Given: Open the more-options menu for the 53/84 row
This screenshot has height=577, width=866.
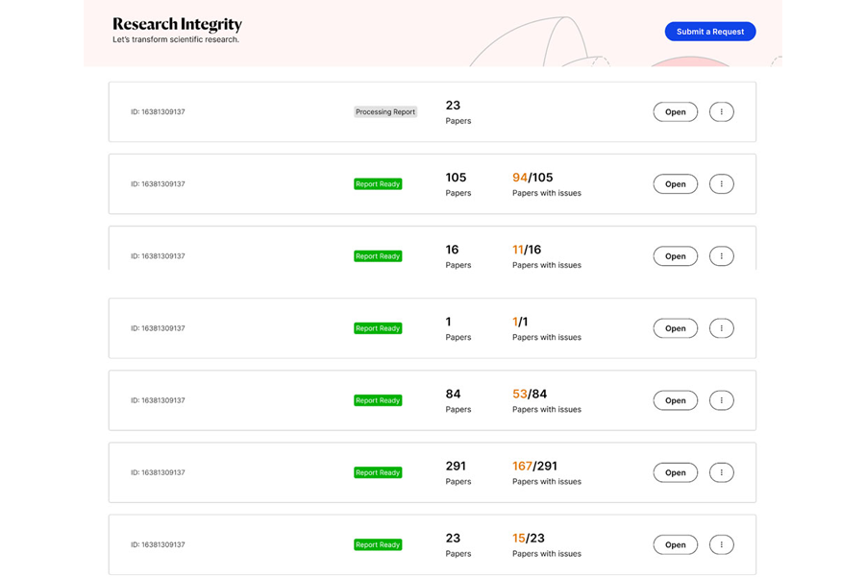Looking at the screenshot, I should point(721,400).
